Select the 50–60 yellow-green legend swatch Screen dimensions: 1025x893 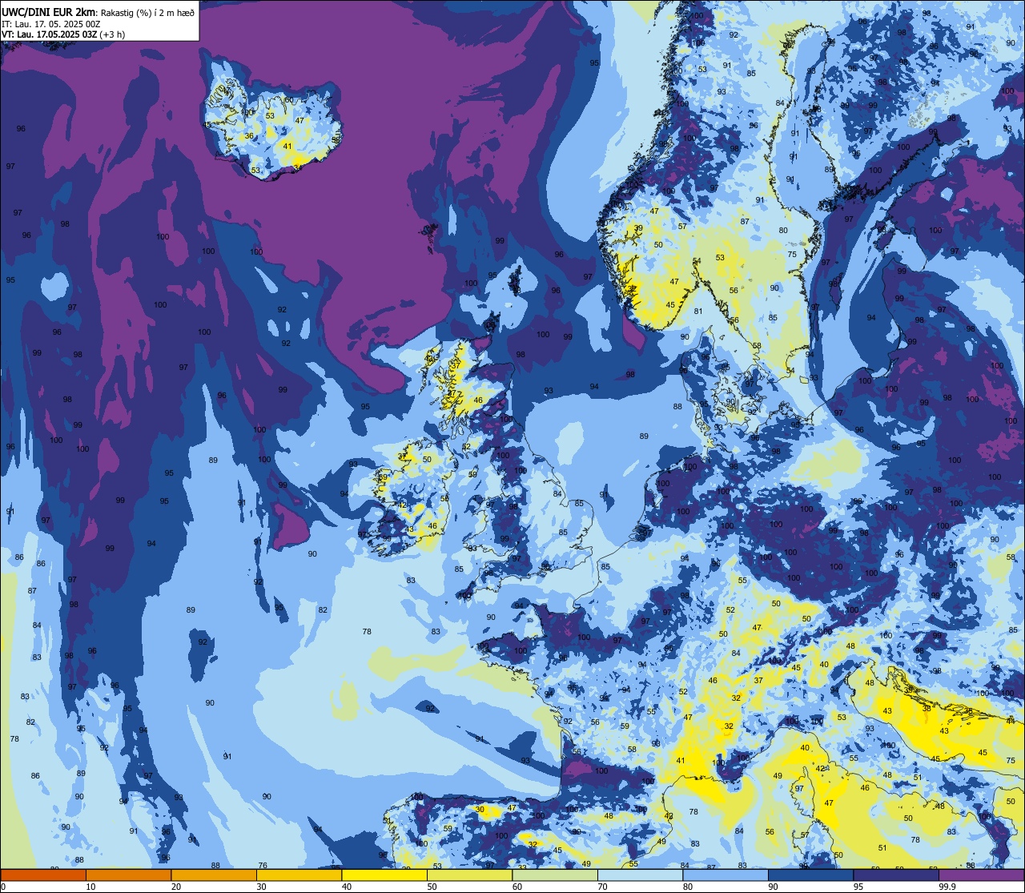pos(469,875)
